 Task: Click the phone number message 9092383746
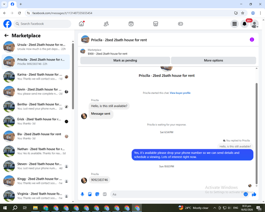click(x=99, y=180)
